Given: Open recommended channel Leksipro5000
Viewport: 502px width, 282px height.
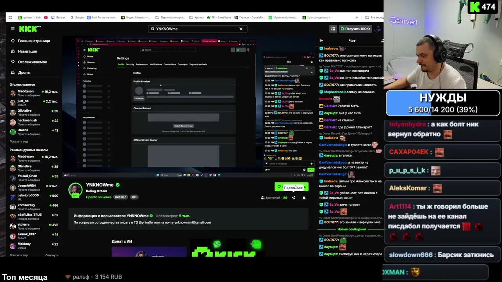Looking at the screenshot, I should 34,197.
